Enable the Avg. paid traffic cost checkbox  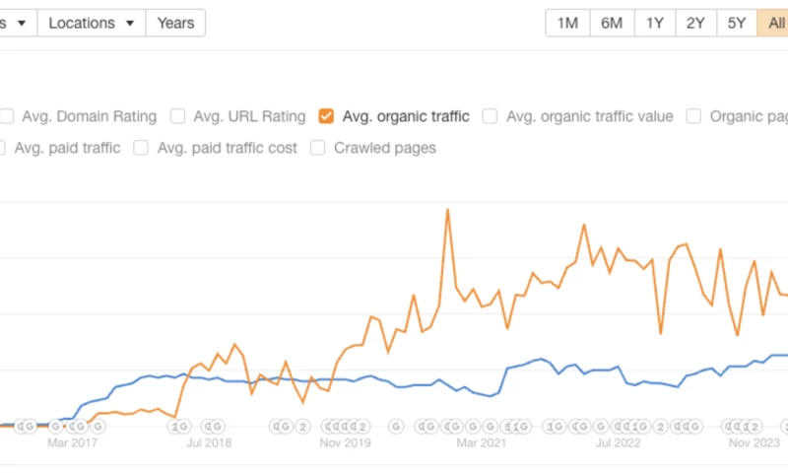pos(141,148)
